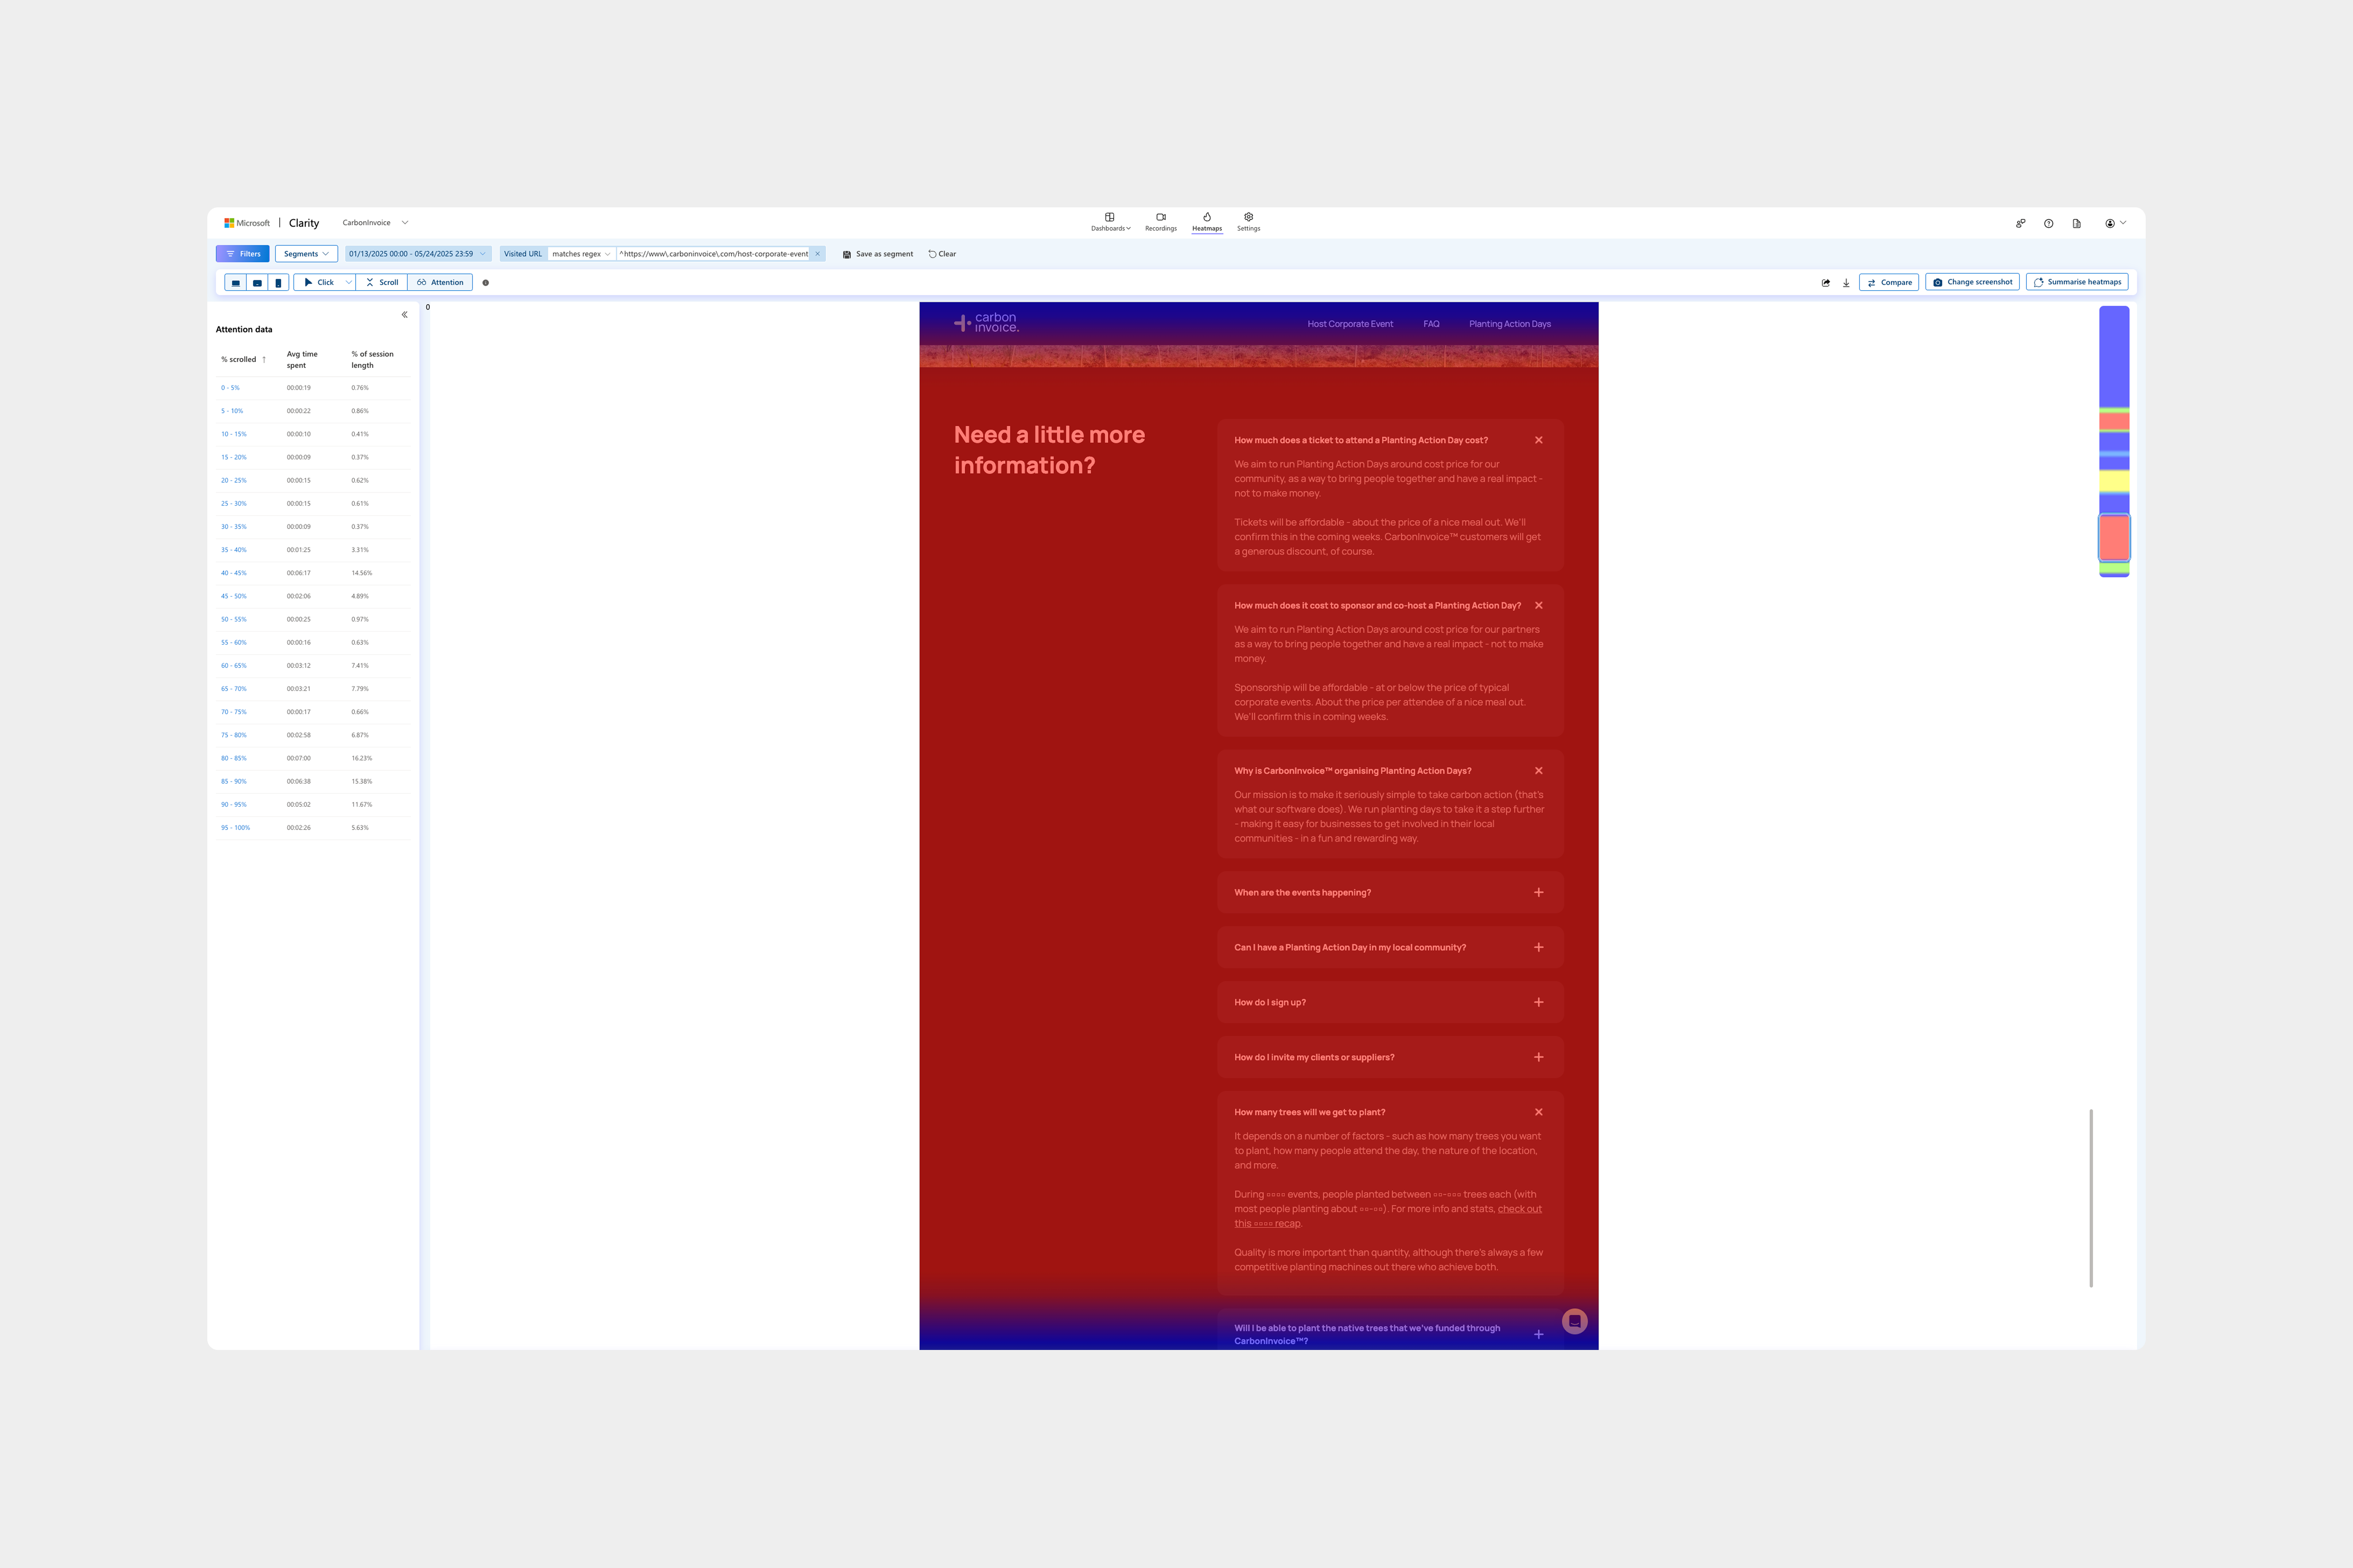The image size is (2353, 1568).
Task: Switch to the Click heatmap
Action: coord(319,283)
